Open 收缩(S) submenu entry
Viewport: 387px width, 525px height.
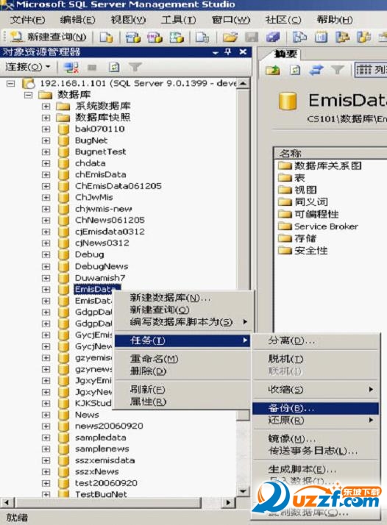[x=316, y=390]
